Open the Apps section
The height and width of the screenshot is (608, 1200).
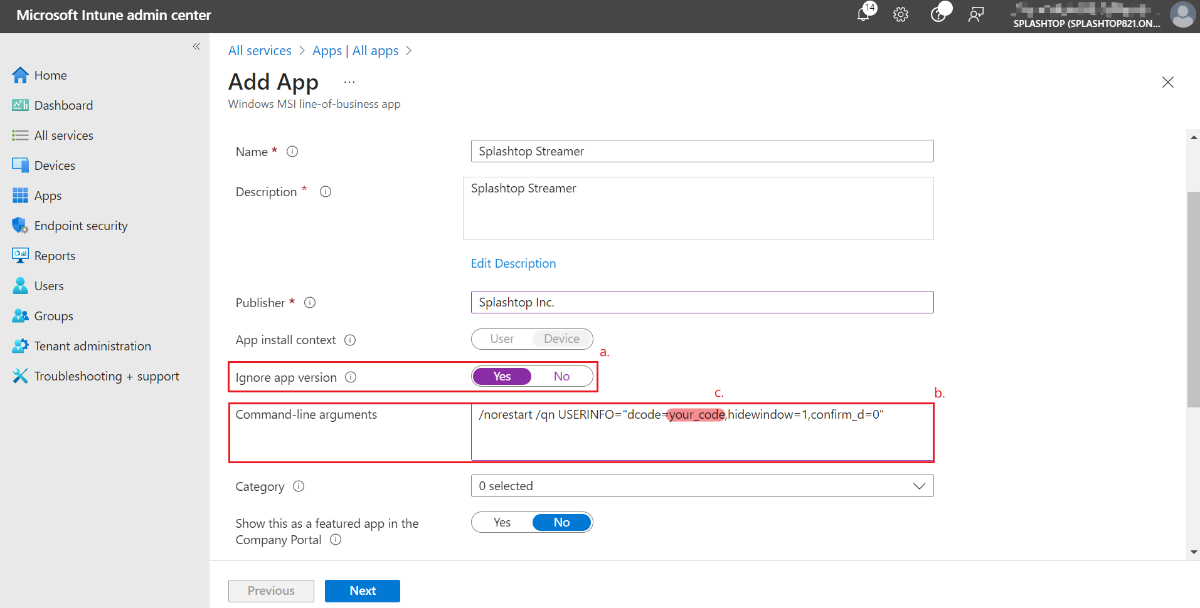point(48,195)
